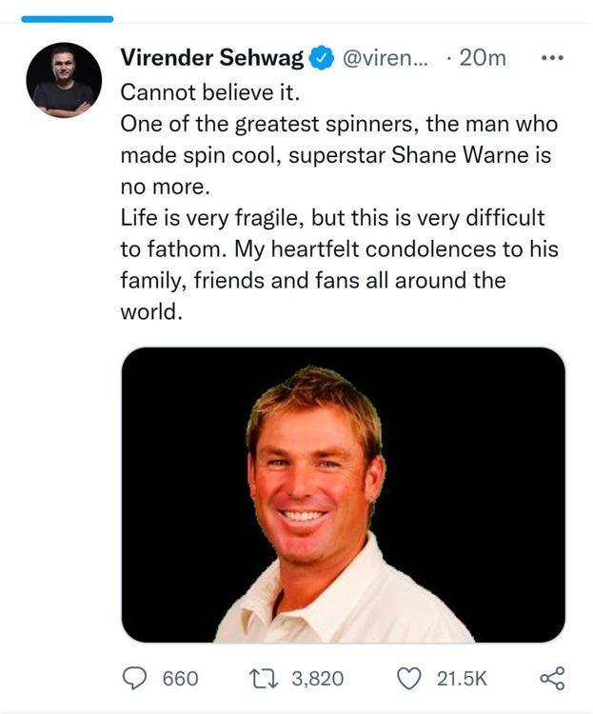The height and width of the screenshot is (714, 593).
Task: Click the 3,820 retweets count
Action: (317, 679)
